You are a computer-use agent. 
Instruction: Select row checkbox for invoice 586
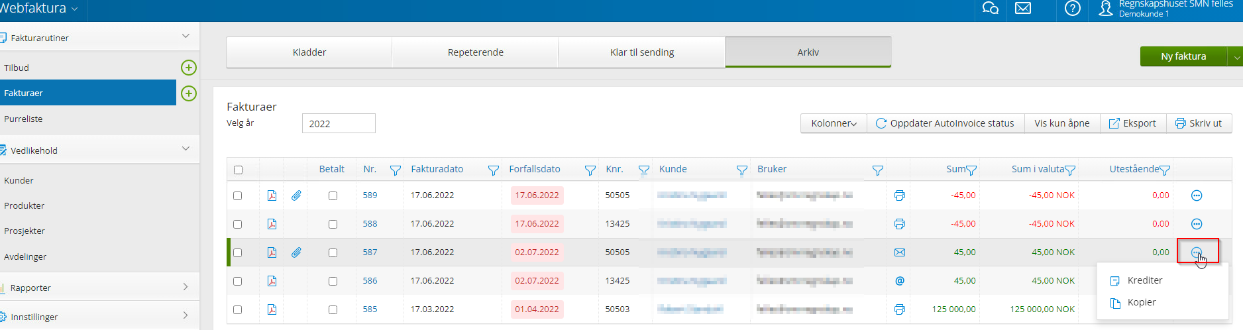click(238, 282)
